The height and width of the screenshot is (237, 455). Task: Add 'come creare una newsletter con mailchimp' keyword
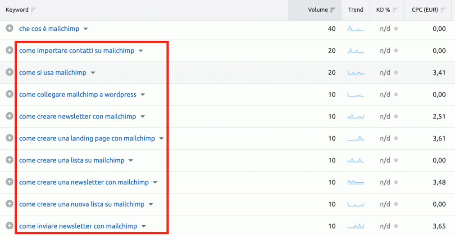9,182
